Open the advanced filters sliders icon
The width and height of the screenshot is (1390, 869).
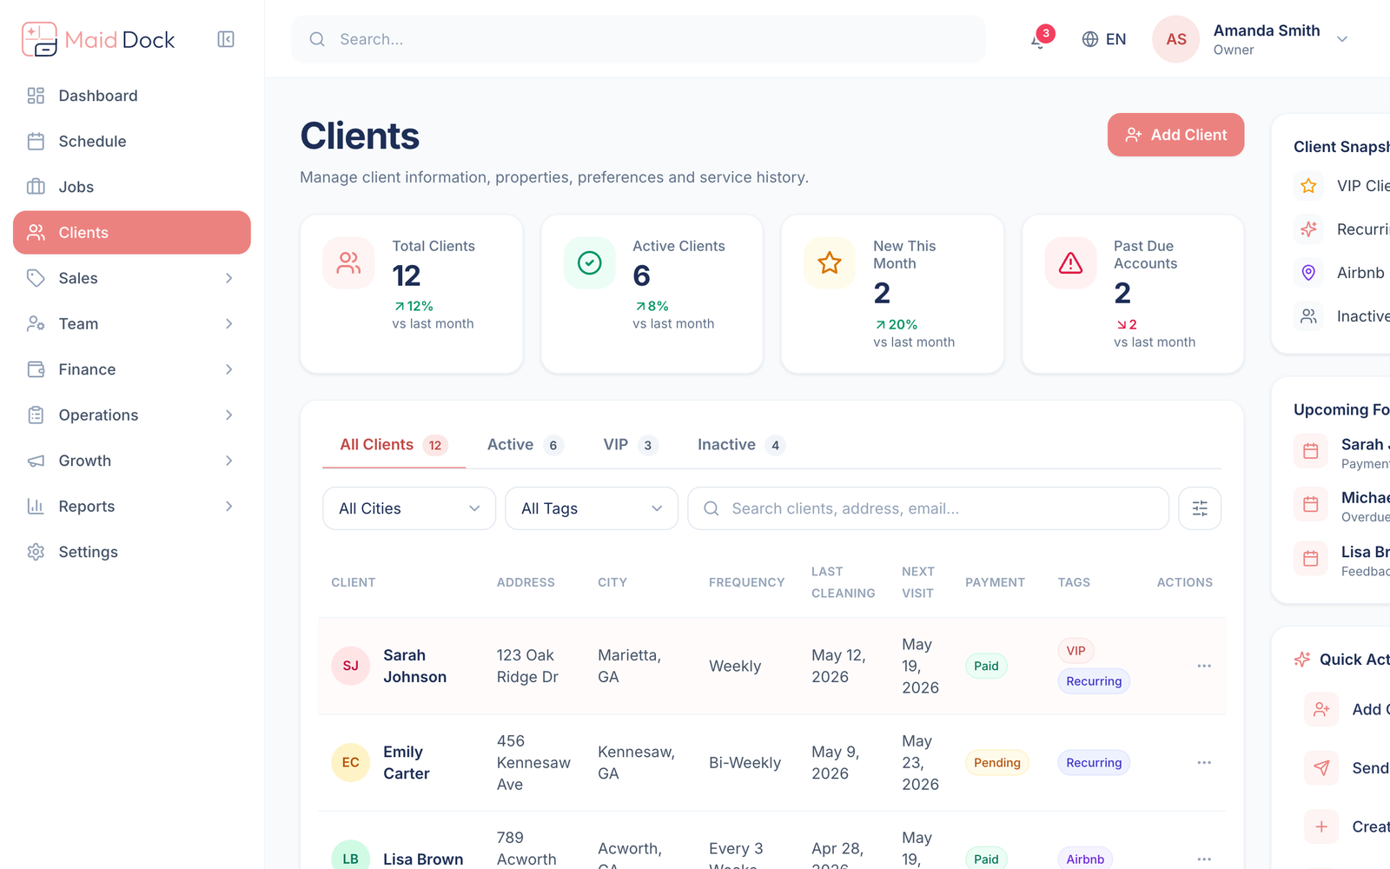tap(1200, 508)
